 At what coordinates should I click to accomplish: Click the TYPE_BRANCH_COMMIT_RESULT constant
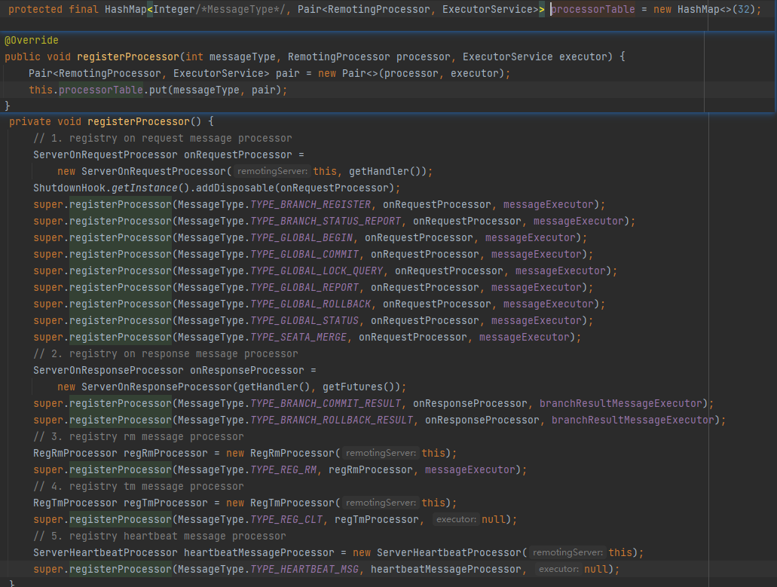326,404
